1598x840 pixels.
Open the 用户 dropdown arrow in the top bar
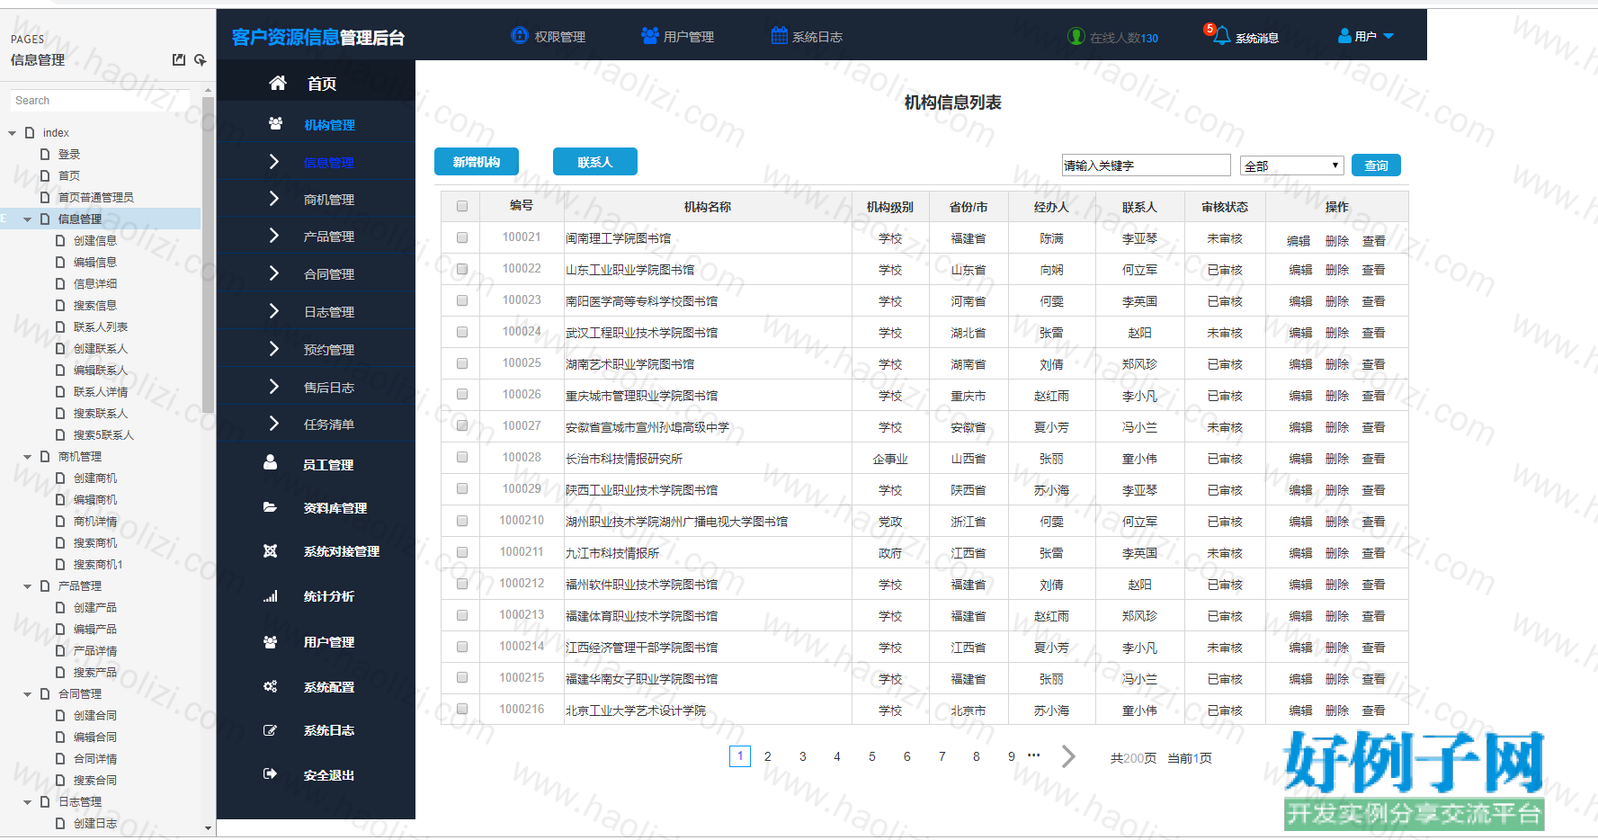point(1388,36)
